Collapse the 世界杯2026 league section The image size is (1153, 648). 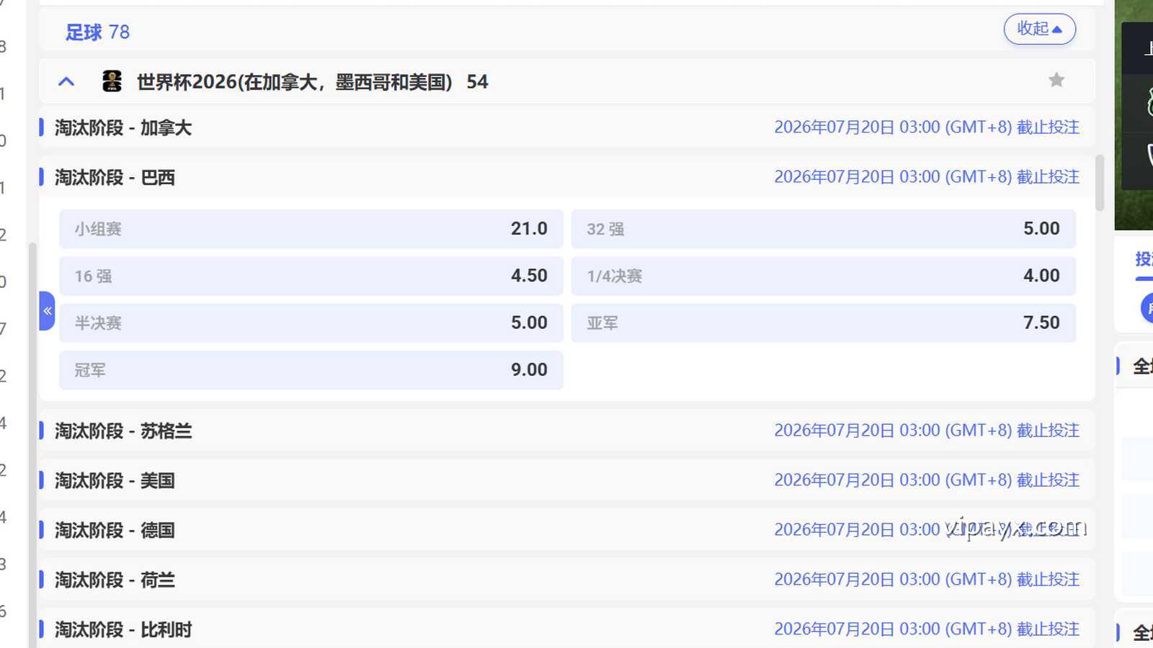66,81
